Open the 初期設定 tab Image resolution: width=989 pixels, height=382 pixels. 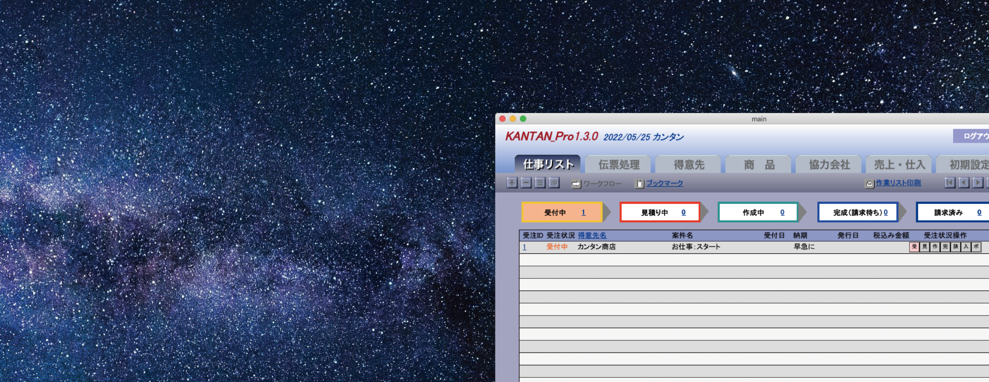[963, 165]
